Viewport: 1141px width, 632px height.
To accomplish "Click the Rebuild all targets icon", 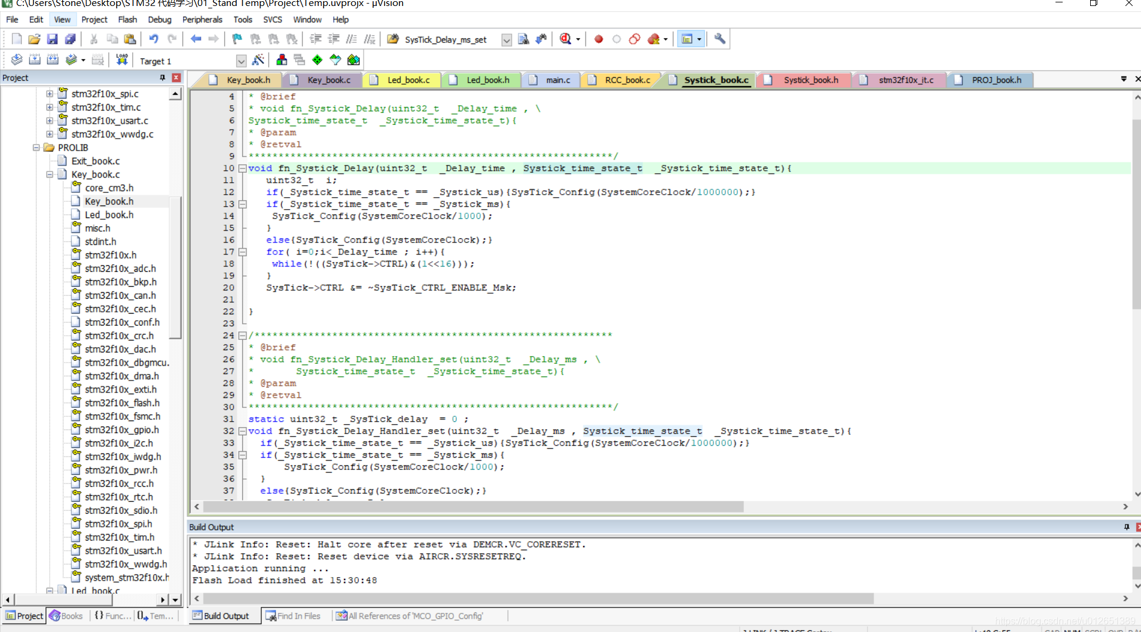I will point(53,60).
